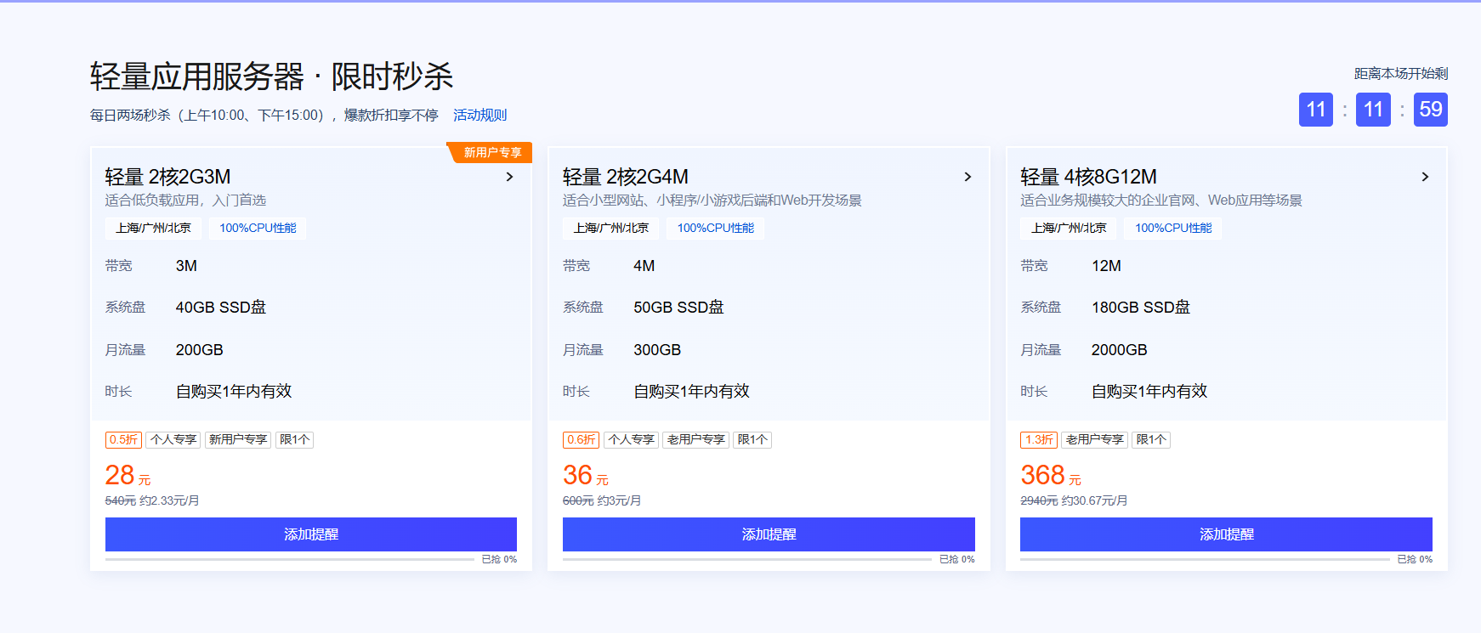Click 添加提醒 for the 36元 plan
The width and height of the screenshot is (1481, 633).
(769, 534)
